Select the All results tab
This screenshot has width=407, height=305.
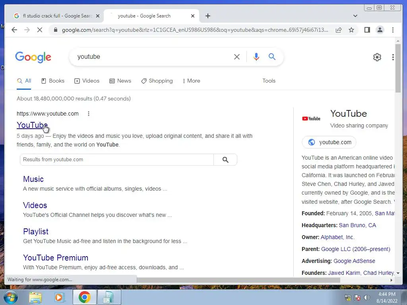[24, 81]
